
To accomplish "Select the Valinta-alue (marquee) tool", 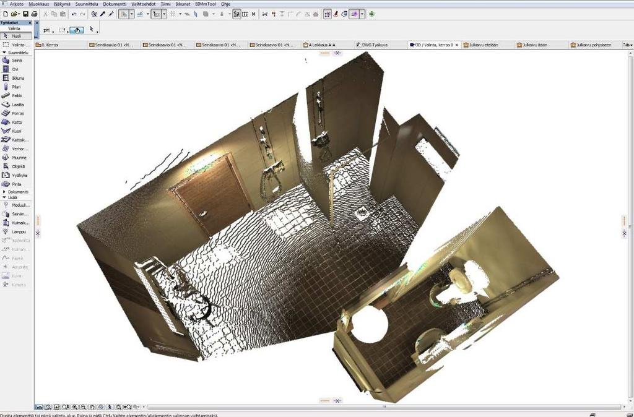I will tap(16, 45).
